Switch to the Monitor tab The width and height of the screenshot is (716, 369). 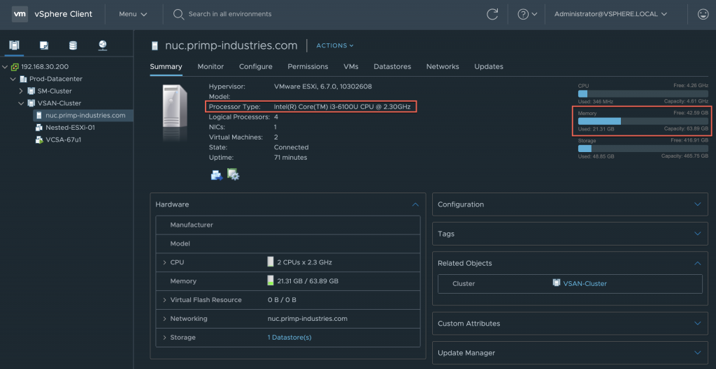(210, 67)
